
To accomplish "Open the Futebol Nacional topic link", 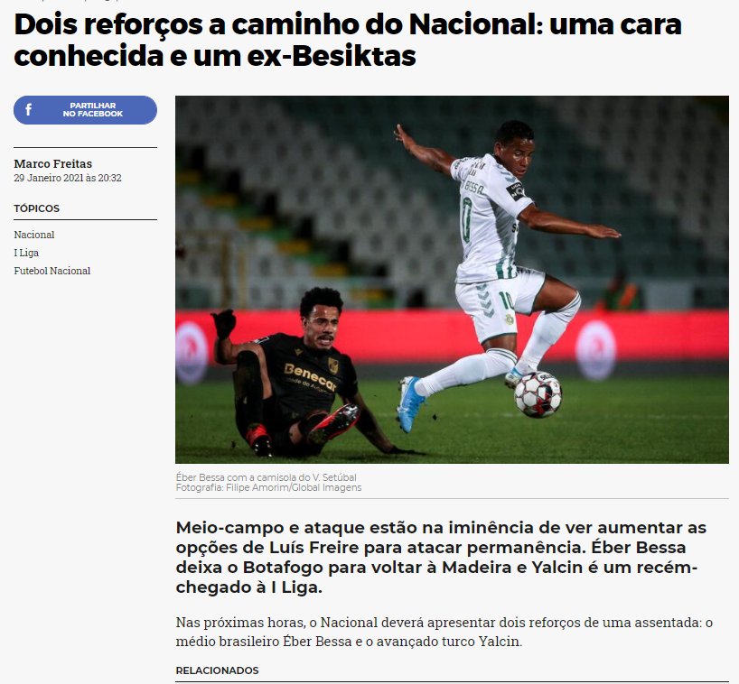I will click(51, 271).
